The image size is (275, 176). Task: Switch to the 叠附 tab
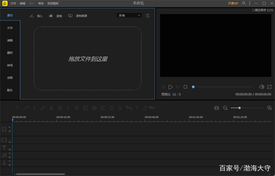[10, 53]
